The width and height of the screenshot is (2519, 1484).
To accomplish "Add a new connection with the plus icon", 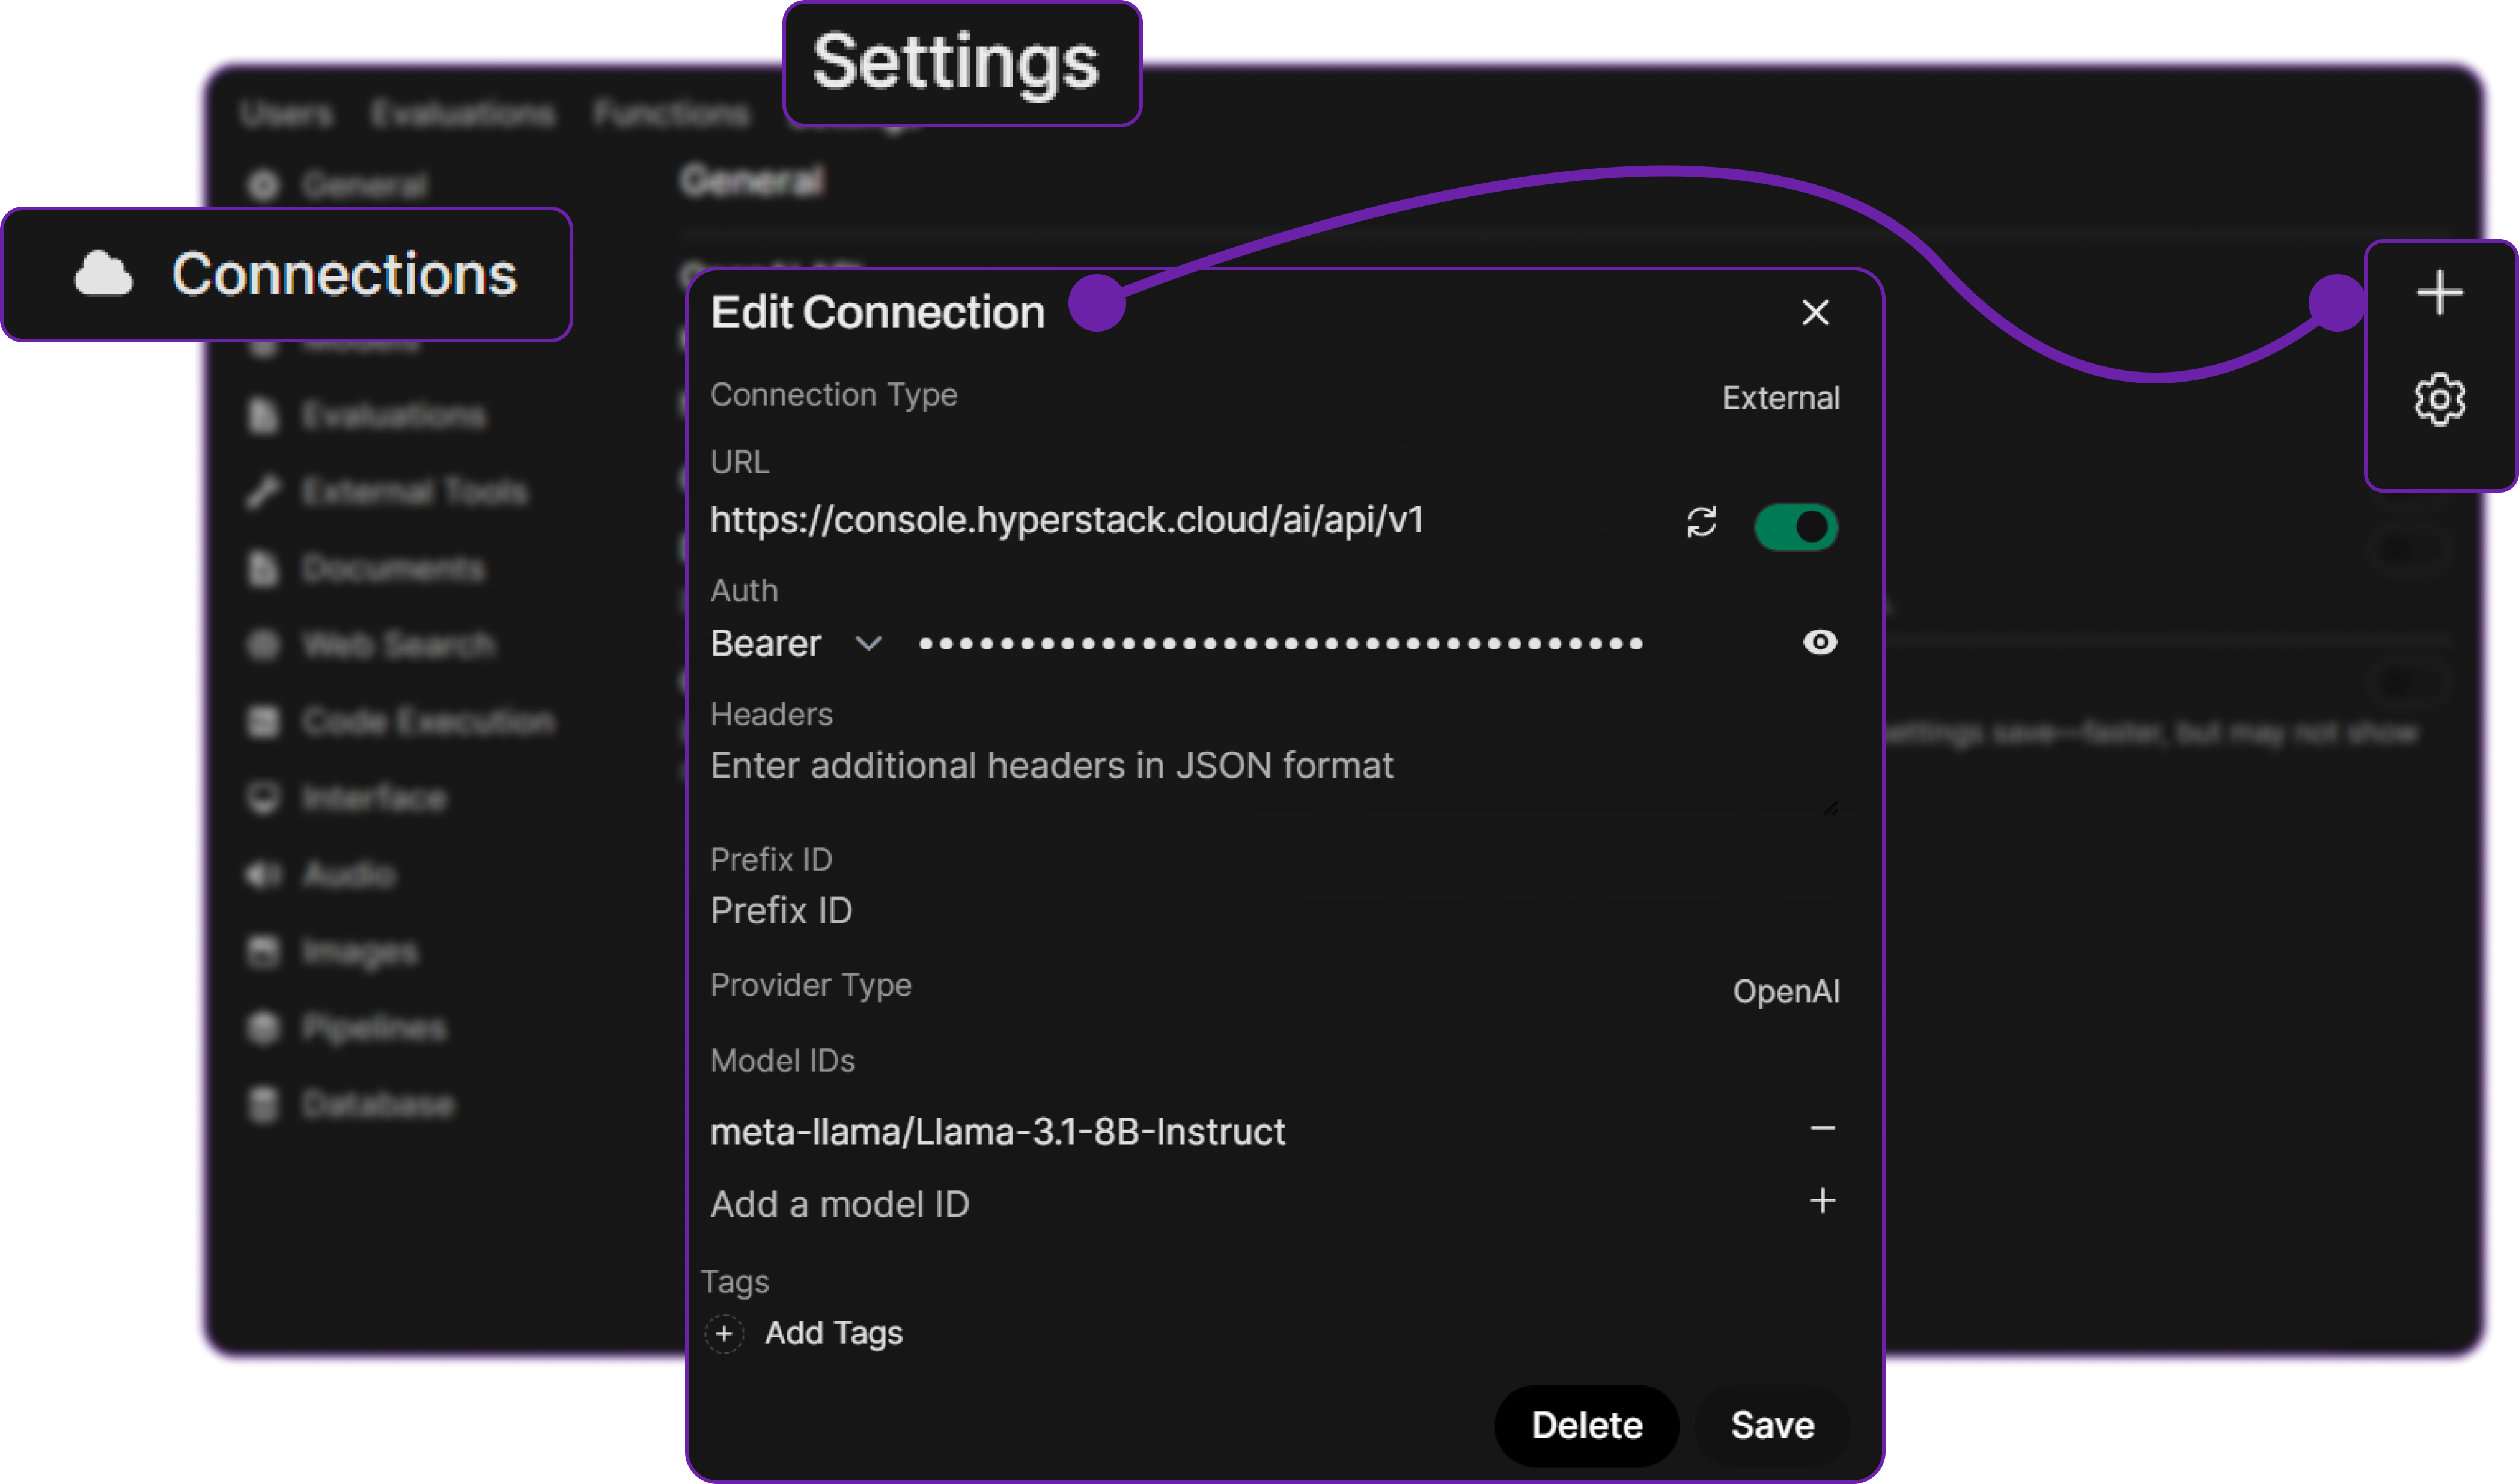I will (2440, 292).
